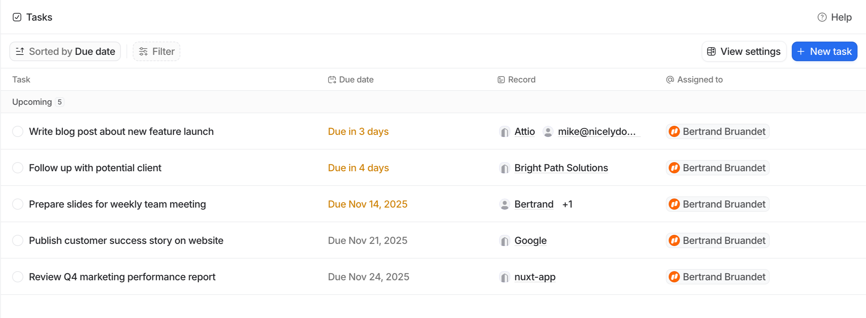866x318 pixels.
Task: Open the Bright Path Solutions record link
Action: click(x=561, y=168)
